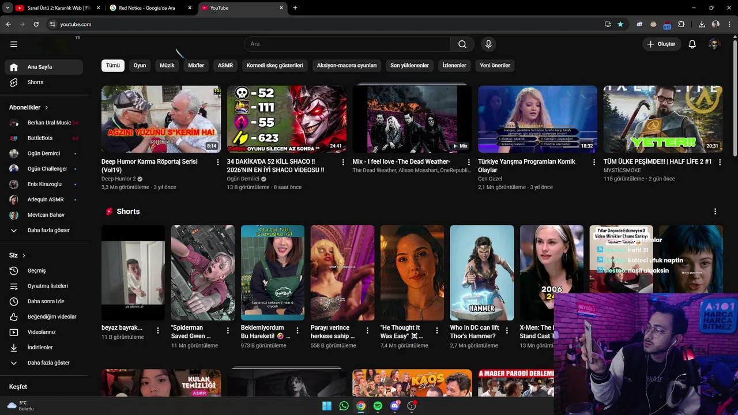
Task: Open the notifications bell
Action: [692, 44]
